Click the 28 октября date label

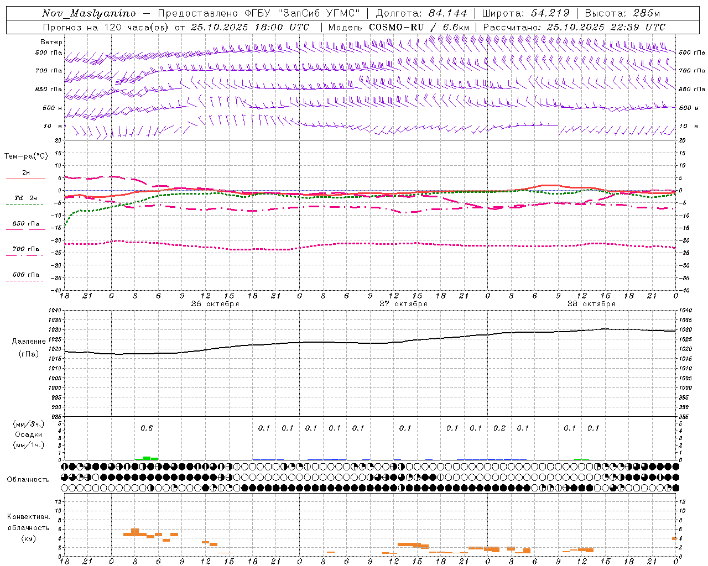click(591, 304)
